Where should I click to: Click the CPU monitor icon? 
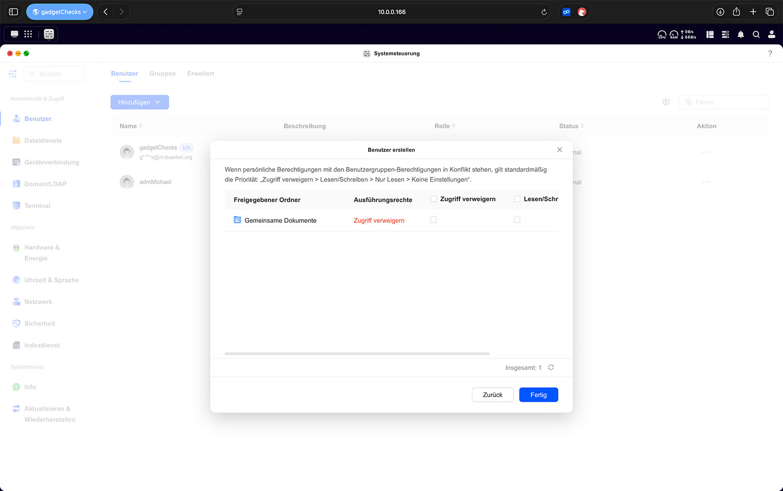(661, 34)
